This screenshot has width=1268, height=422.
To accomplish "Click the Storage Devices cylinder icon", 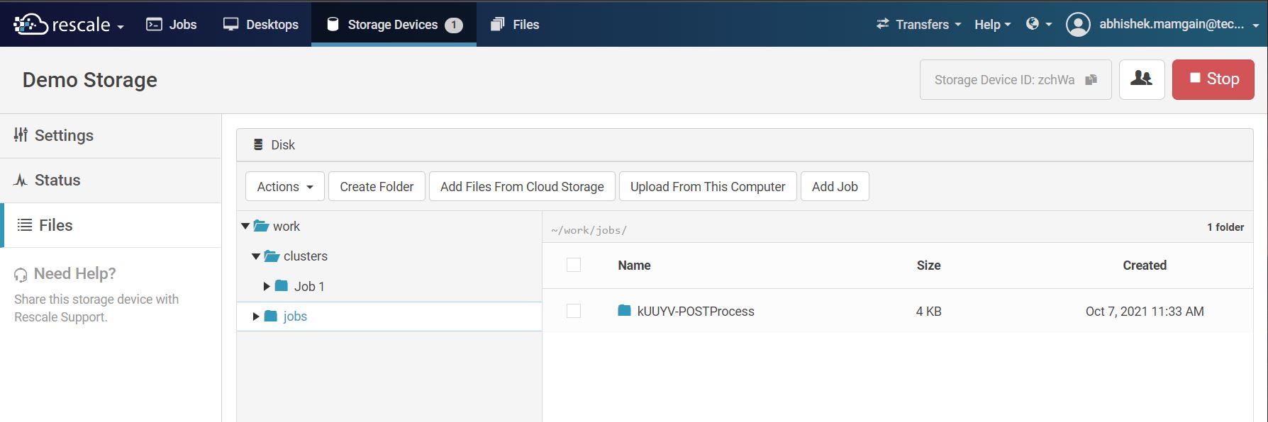I will pyautogui.click(x=333, y=24).
